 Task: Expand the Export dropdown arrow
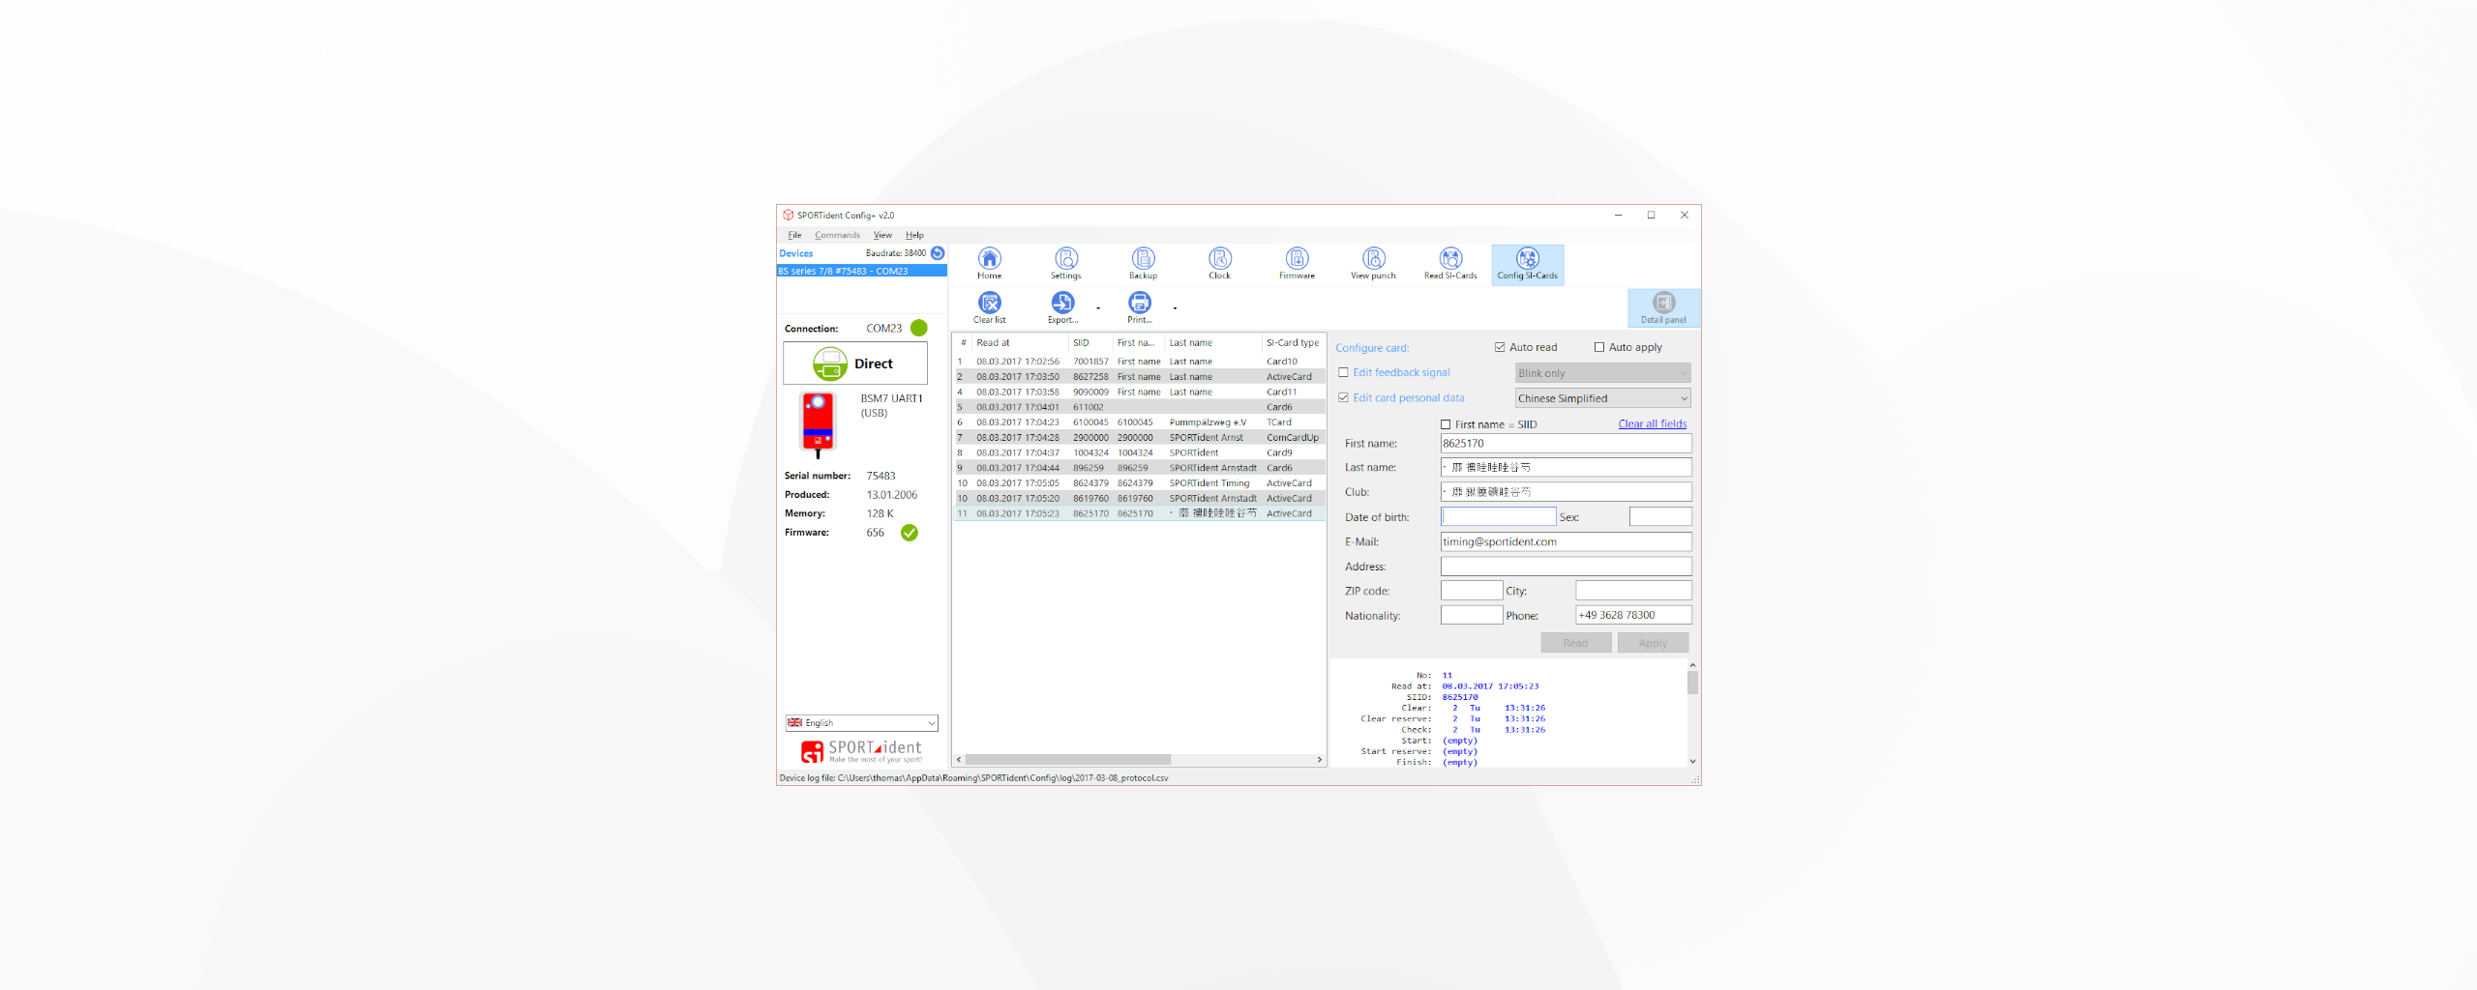(1097, 308)
